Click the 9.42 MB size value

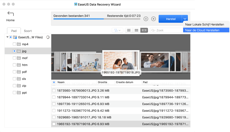point(103,111)
